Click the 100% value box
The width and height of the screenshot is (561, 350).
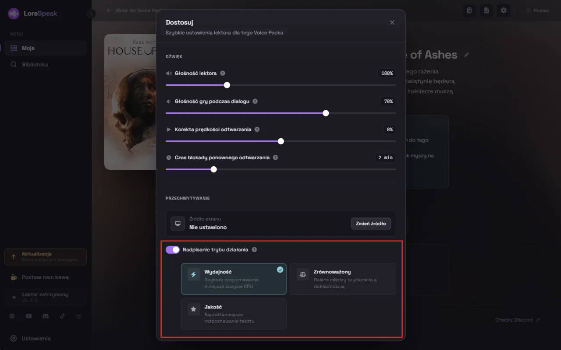[x=387, y=73]
